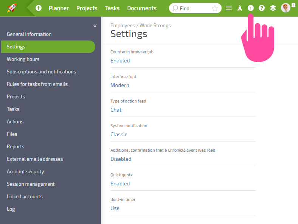298x224 pixels.
Task: Open Working hours section
Action: point(23,59)
